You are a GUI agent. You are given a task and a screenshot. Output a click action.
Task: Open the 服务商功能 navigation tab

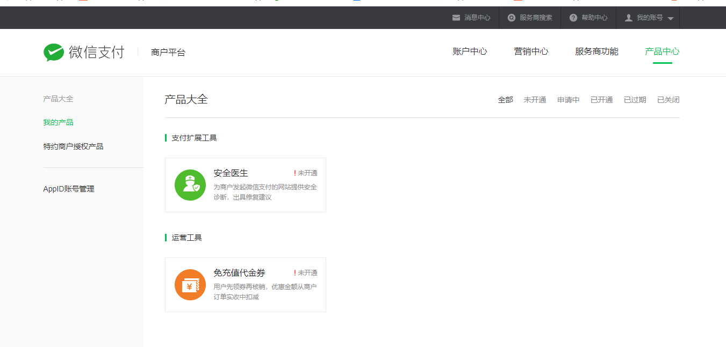click(596, 51)
